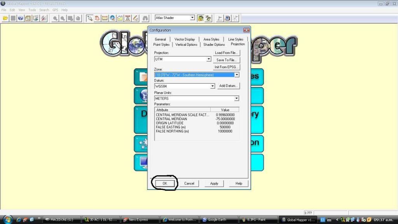Open the Atlas Shader dropdown

coord(192,18)
